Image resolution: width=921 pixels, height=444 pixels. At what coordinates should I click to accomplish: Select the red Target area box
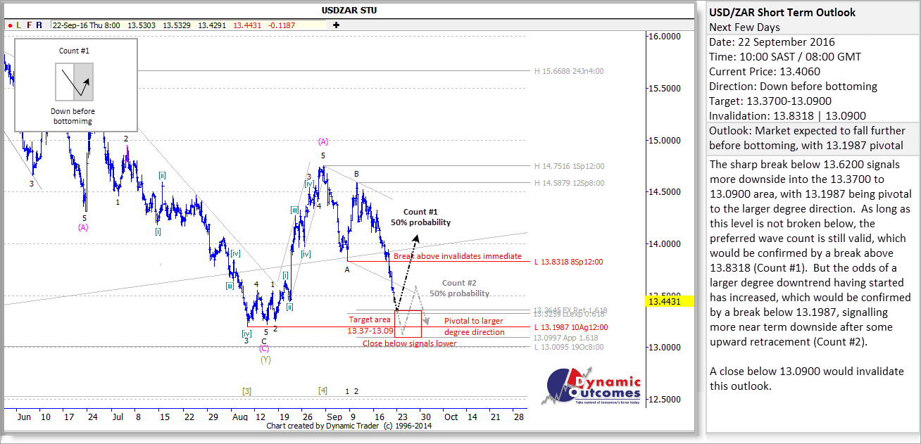[x=373, y=324]
